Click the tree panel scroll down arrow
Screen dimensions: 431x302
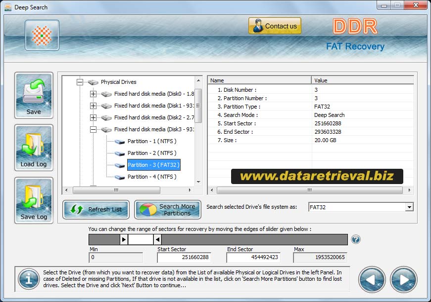click(x=198, y=182)
